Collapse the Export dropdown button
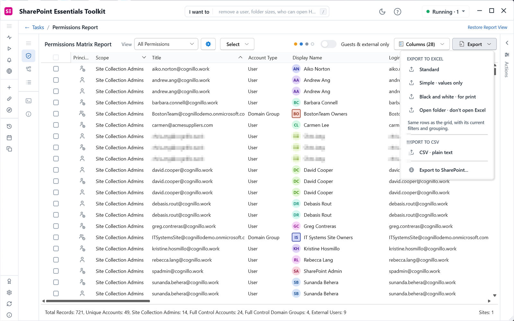 474,44
